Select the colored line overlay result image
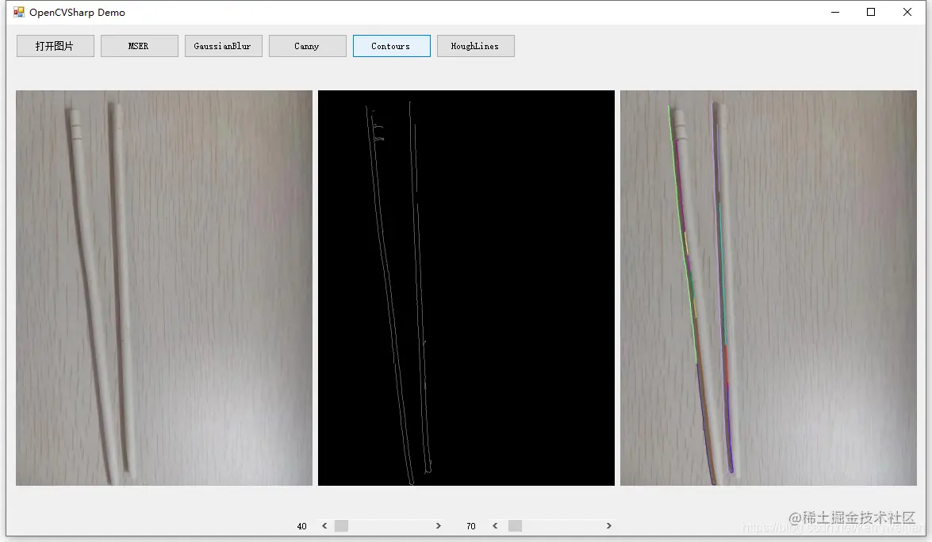Screen dimensions: 932x542 point(769,288)
